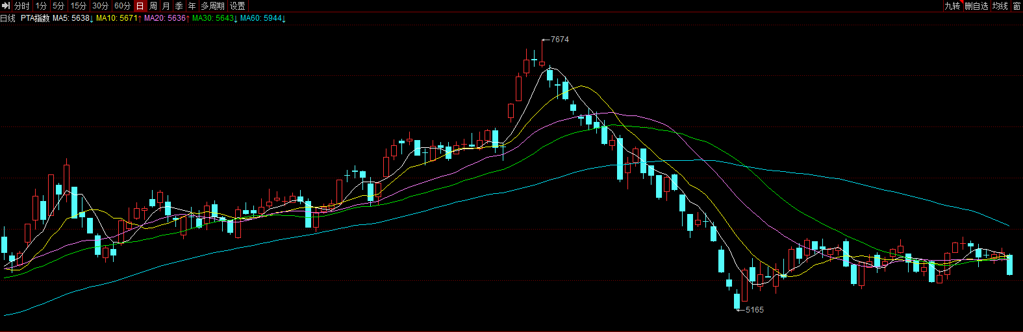Select the 15分 period tab
This screenshot has height=332, width=1023.
[79, 6]
